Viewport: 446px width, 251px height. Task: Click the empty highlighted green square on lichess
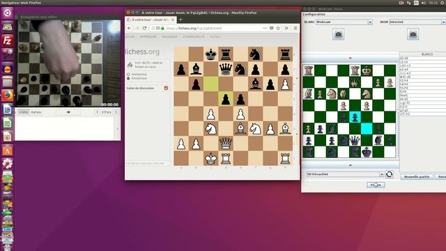[210, 84]
